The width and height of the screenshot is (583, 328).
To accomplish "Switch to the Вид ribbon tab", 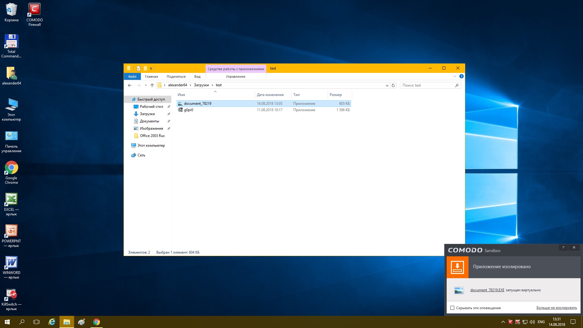I will 197,77.
